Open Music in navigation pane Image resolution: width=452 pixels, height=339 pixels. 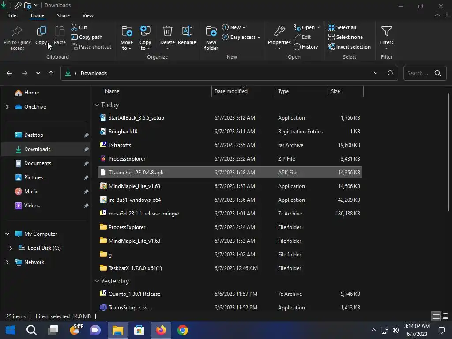pos(31,192)
